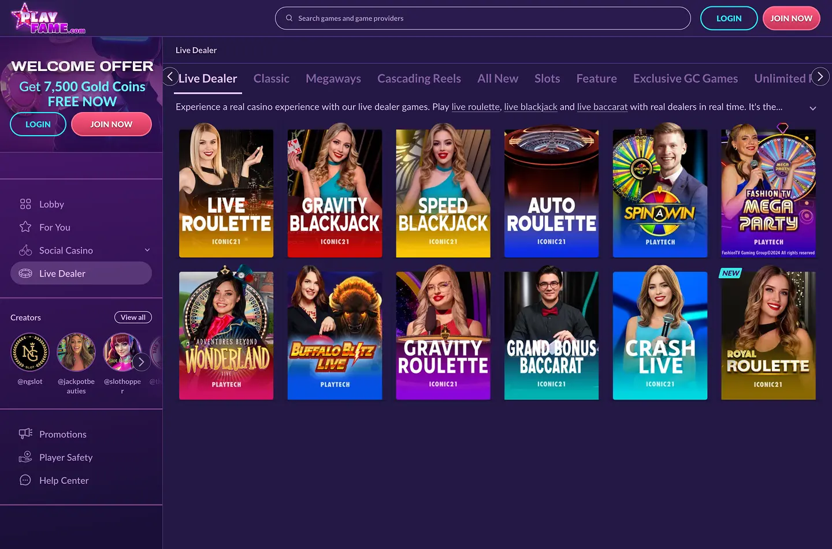Click the search magnifier icon
The height and width of the screenshot is (549, 832).
tap(289, 18)
